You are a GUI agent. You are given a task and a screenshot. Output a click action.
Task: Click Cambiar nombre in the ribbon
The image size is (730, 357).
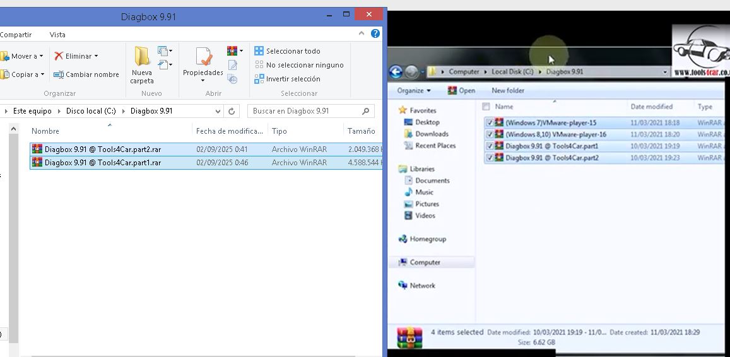86,74
